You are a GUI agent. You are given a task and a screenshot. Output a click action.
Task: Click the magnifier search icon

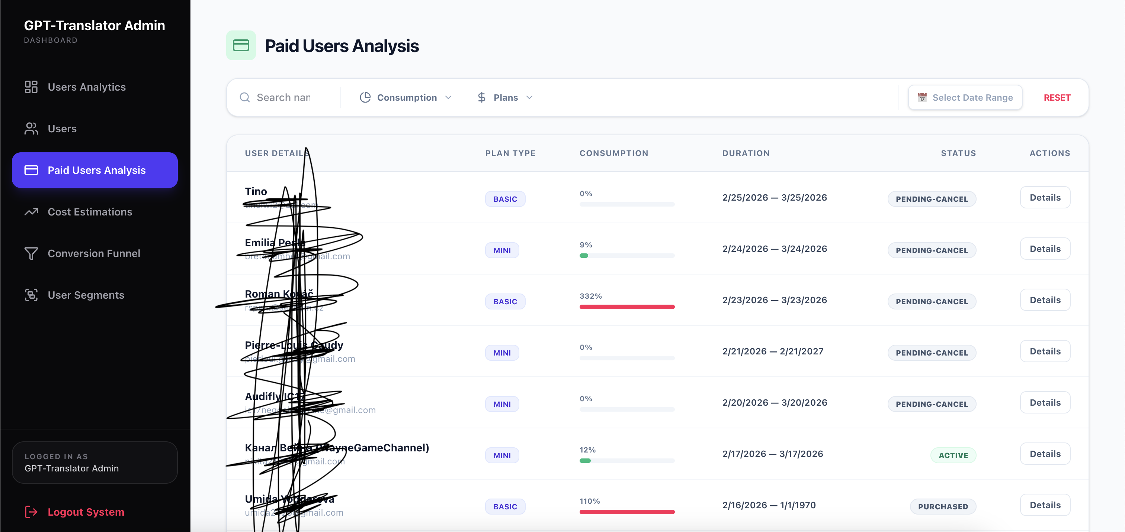[x=244, y=97]
